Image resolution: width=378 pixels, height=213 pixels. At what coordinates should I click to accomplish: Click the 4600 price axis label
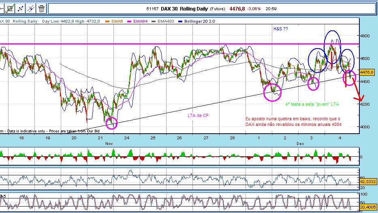365,59
